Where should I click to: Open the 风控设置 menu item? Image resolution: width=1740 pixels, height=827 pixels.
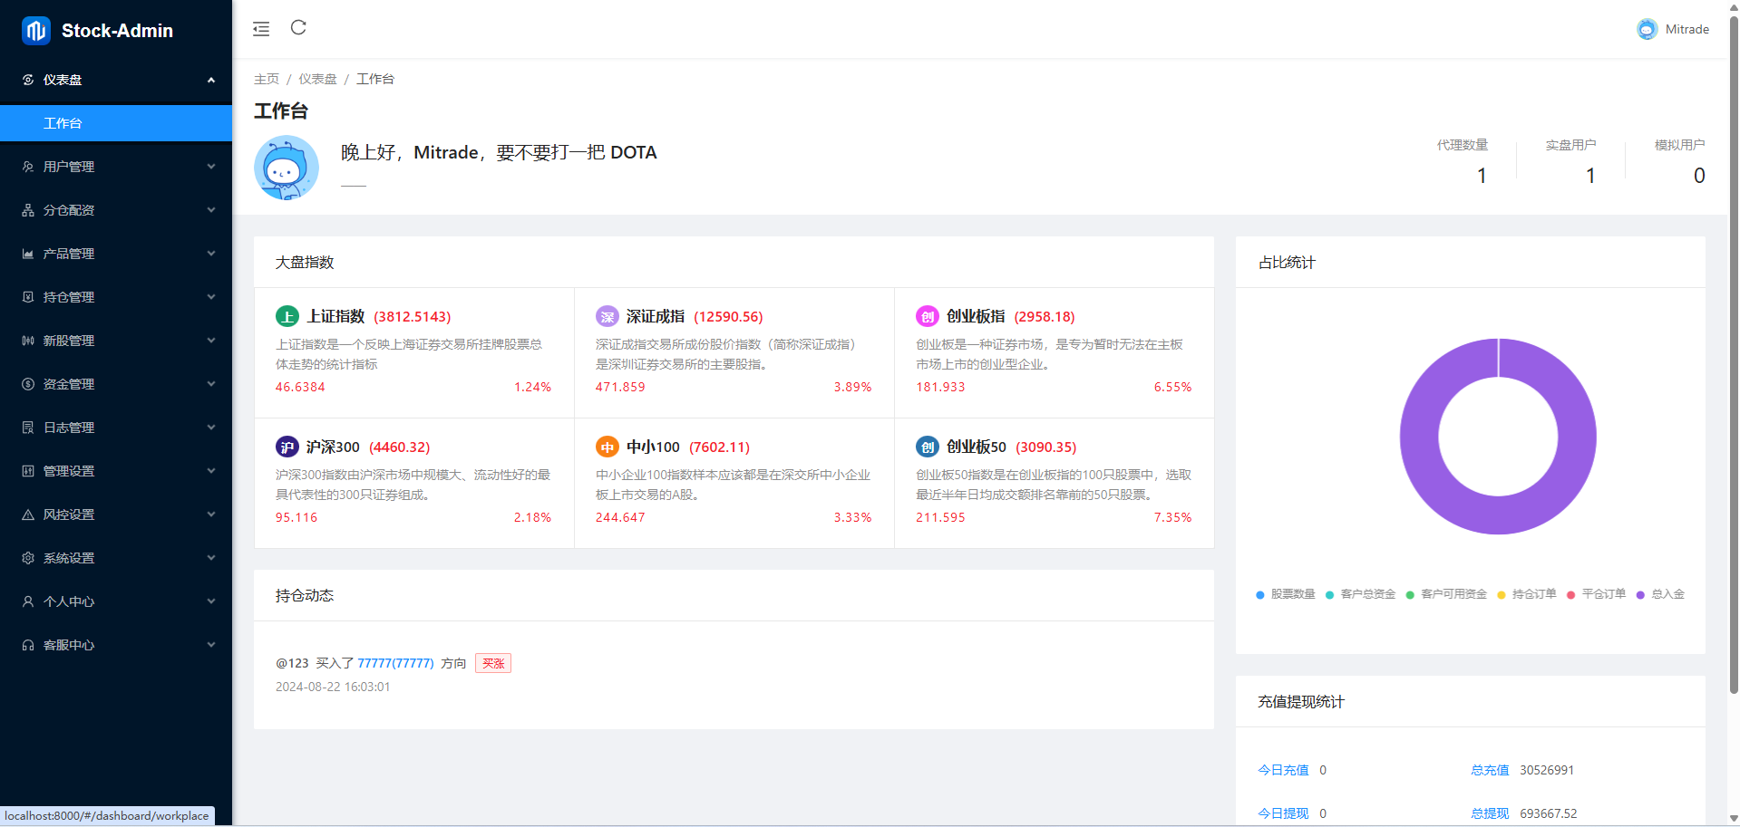[116, 514]
